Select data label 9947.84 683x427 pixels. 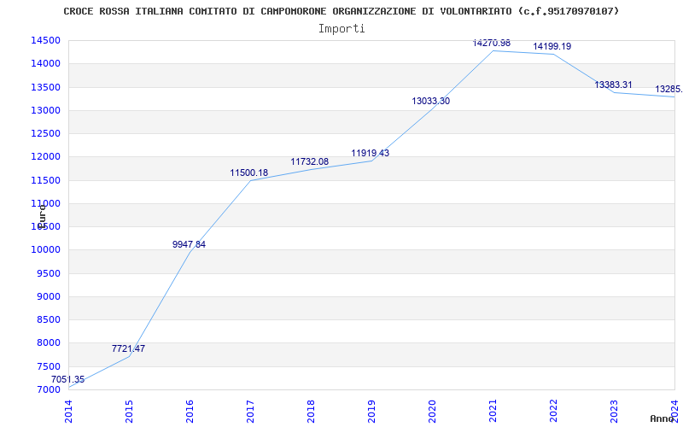click(189, 244)
